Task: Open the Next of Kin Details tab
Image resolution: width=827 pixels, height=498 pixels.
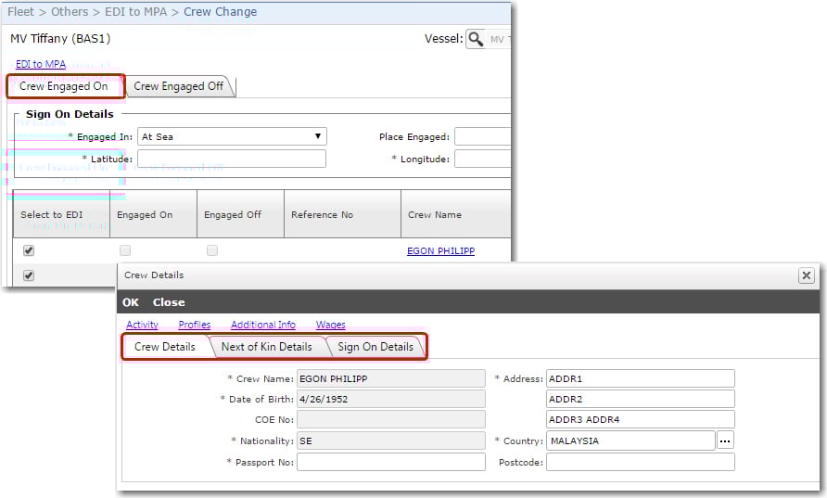Action: pyautogui.click(x=266, y=347)
